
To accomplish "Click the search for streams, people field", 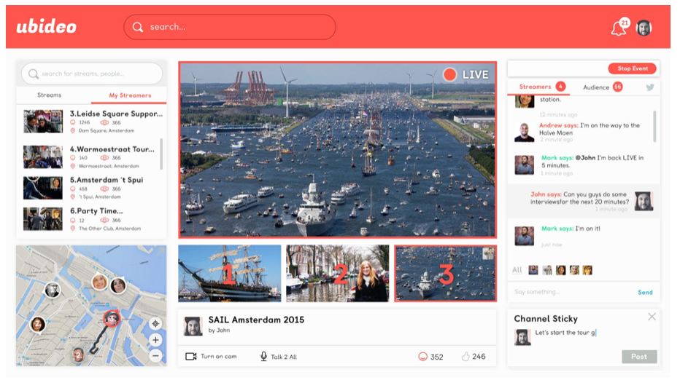I will tap(91, 74).
